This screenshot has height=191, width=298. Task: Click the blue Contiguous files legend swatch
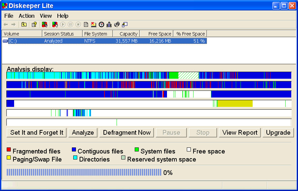(x=74, y=149)
